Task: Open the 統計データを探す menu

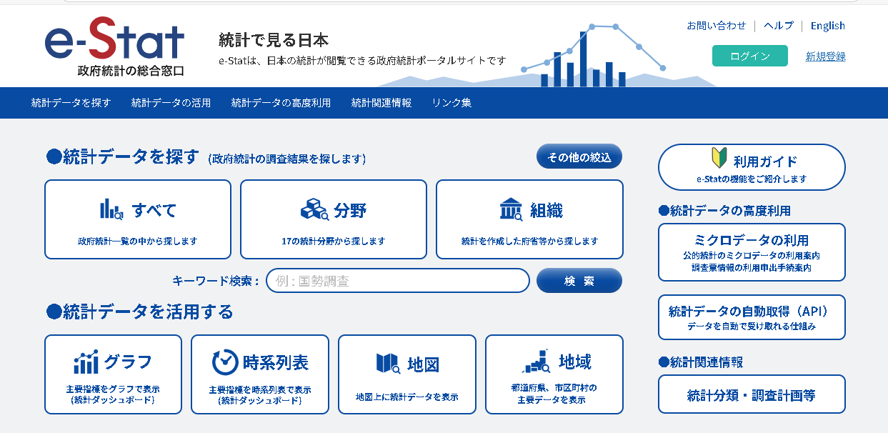Action: 71,103
